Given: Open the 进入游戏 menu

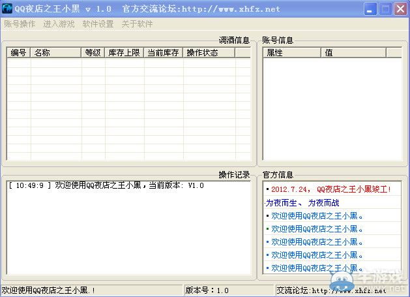Looking at the screenshot, I should pos(59,24).
